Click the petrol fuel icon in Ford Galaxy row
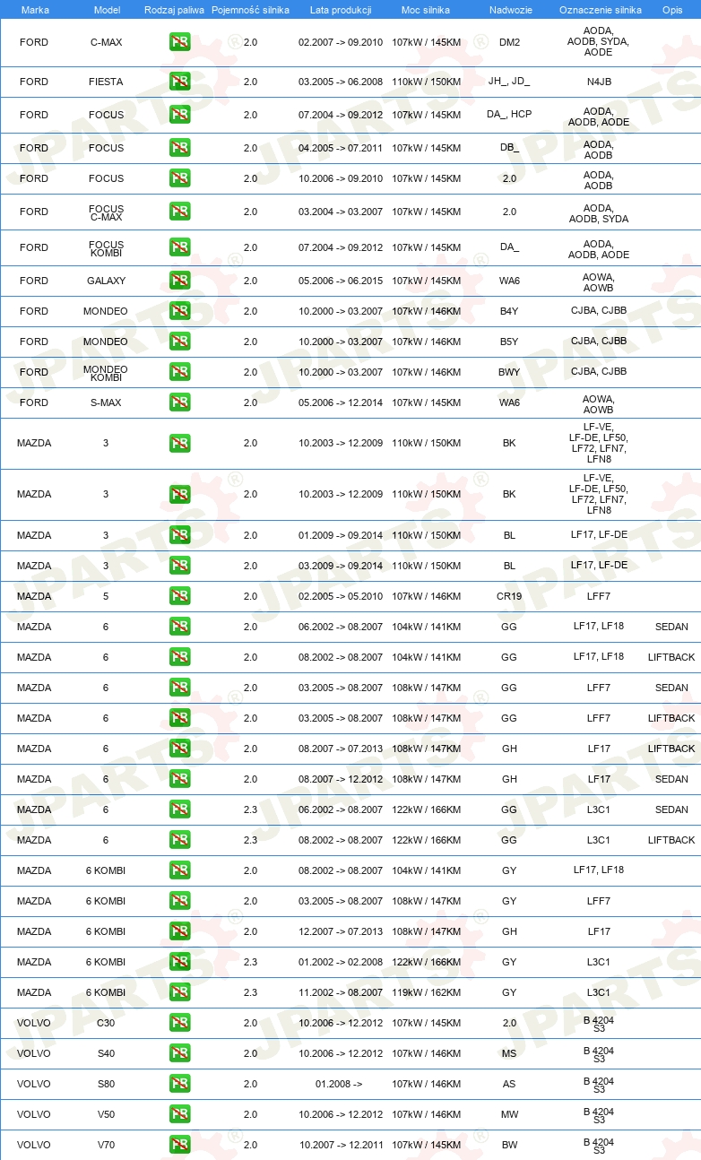 pos(180,281)
